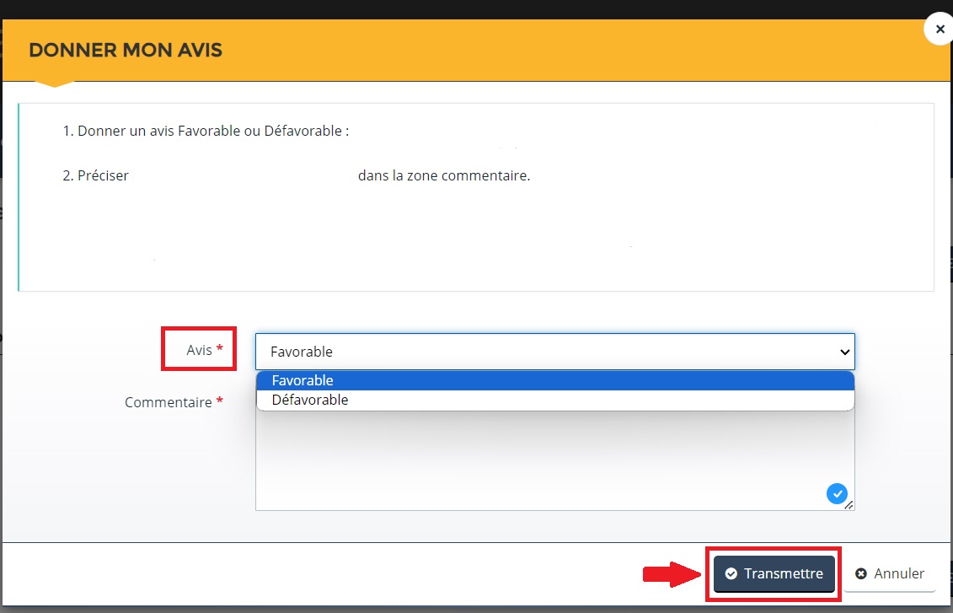Viewport: 953px width, 613px height.
Task: Click the checkmark icon on the Transmettre button
Action: 731,573
